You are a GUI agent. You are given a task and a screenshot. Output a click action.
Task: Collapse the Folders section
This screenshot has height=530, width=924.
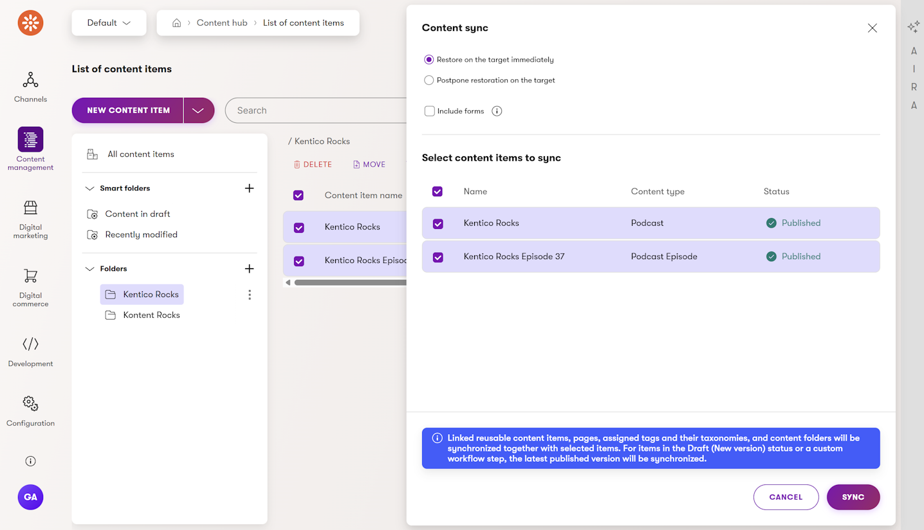[89, 269]
